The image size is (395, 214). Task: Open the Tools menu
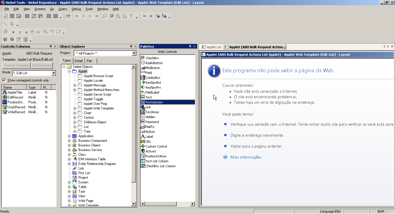coord(89,9)
